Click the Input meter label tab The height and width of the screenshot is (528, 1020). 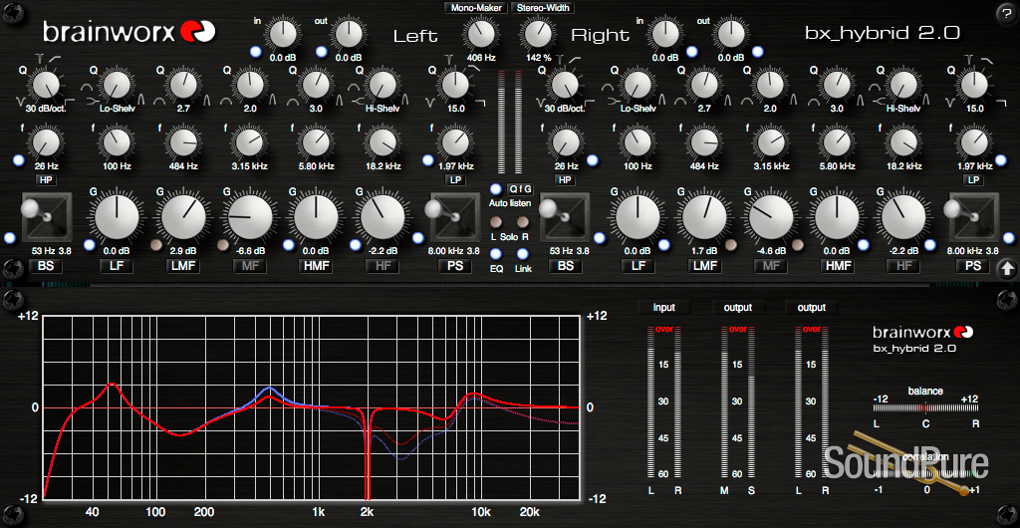click(x=664, y=308)
